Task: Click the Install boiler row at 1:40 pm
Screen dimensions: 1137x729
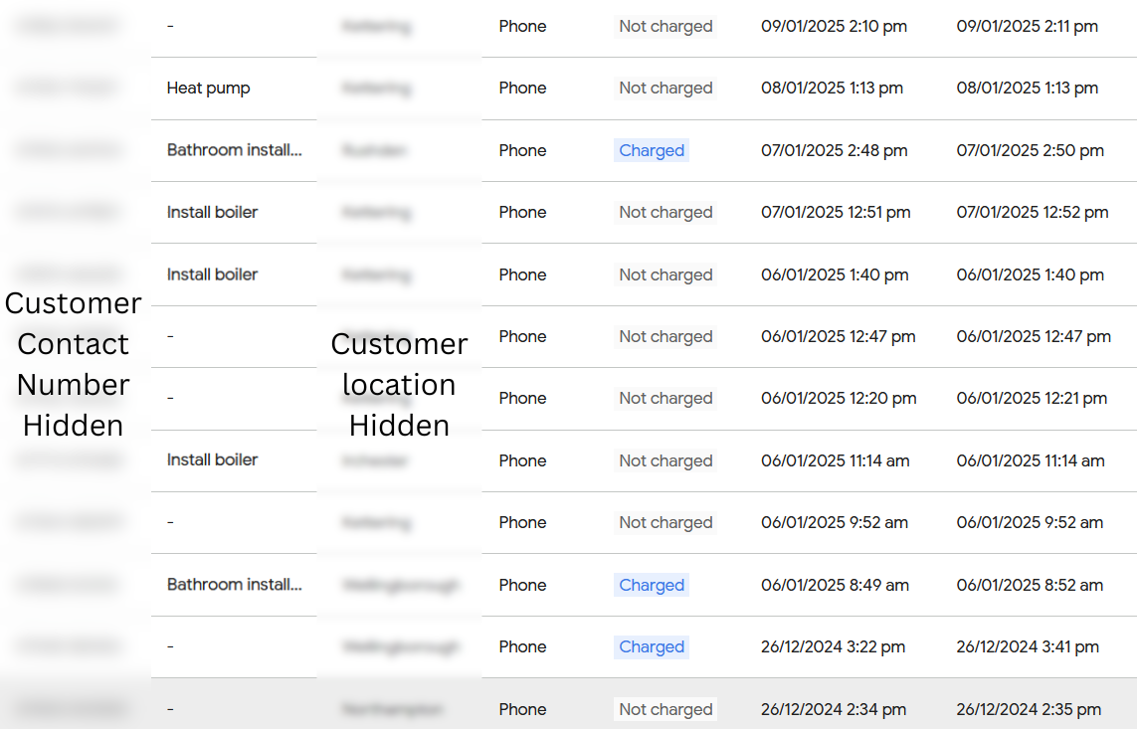Action: pyautogui.click(x=212, y=274)
